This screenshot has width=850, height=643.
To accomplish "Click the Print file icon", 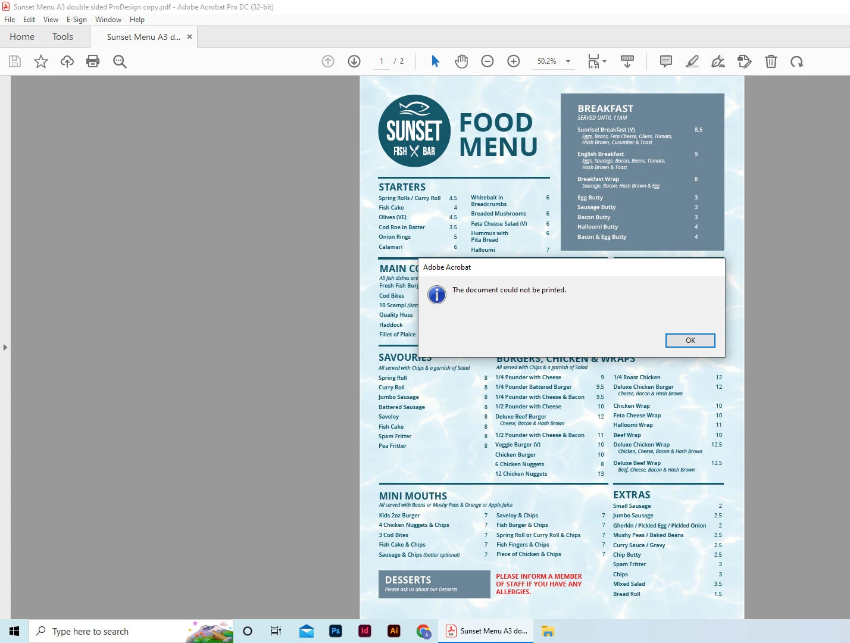I will pyautogui.click(x=93, y=61).
